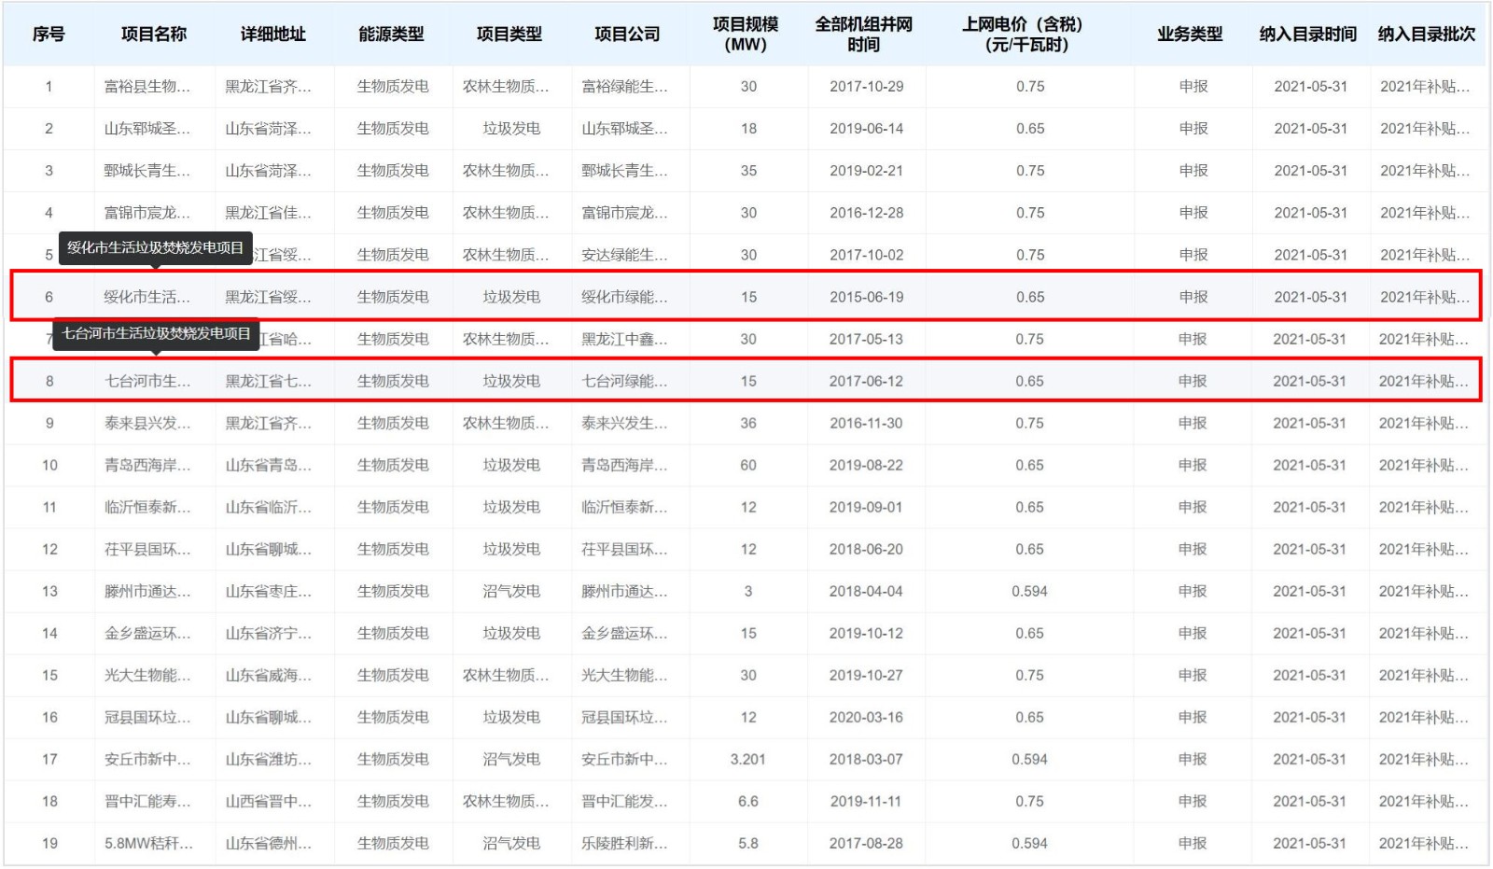Select project name 富锦市宸龙... in row 4
This screenshot has height=869, width=1493.
click(147, 213)
